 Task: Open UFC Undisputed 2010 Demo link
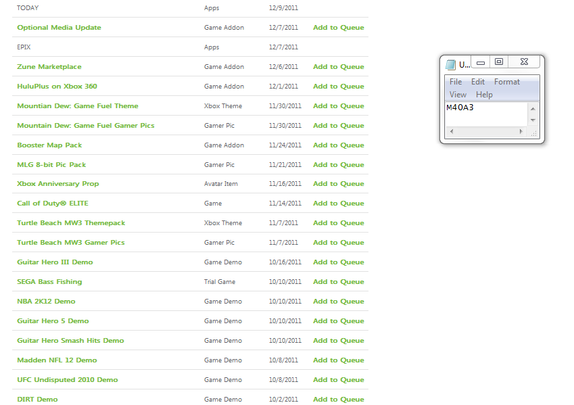pyautogui.click(x=68, y=380)
